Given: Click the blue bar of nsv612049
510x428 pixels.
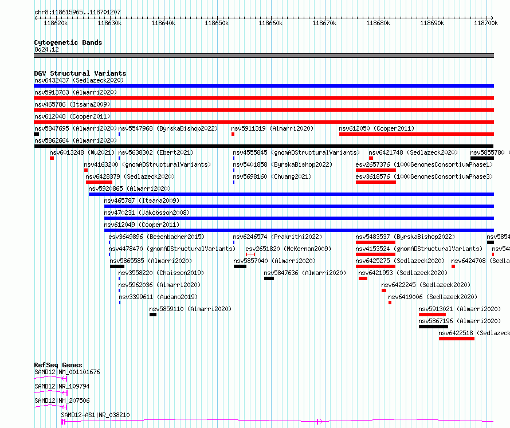Looking at the screenshot, I should [x=299, y=230].
